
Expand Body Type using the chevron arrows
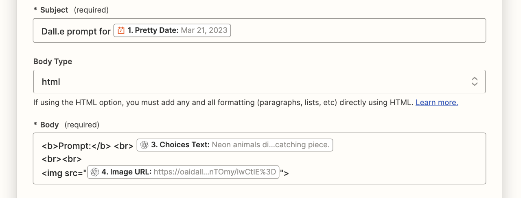pyautogui.click(x=474, y=82)
